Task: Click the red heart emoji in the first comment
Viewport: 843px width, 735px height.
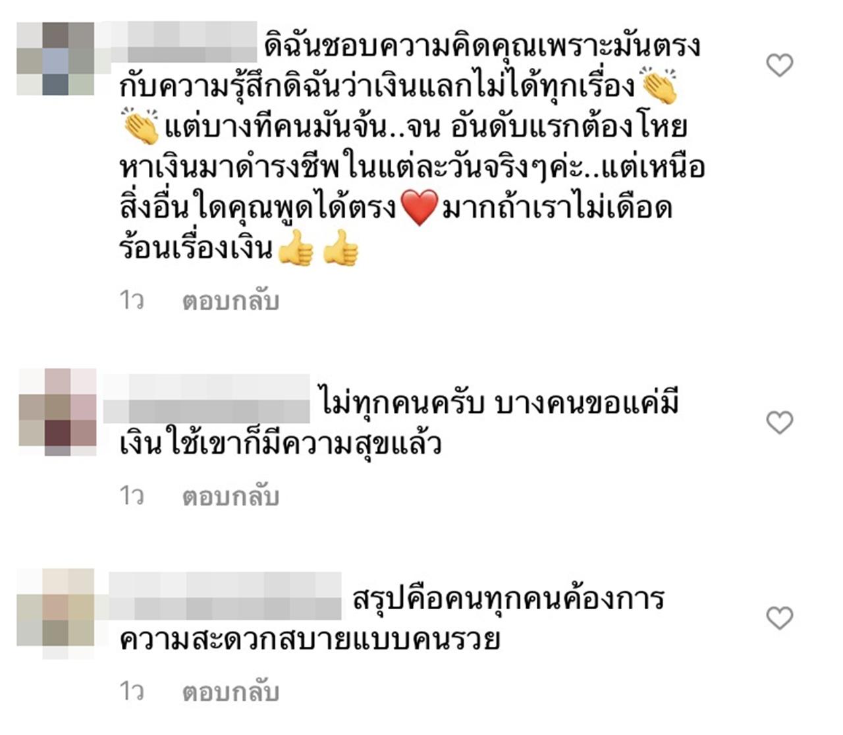Action: point(420,208)
